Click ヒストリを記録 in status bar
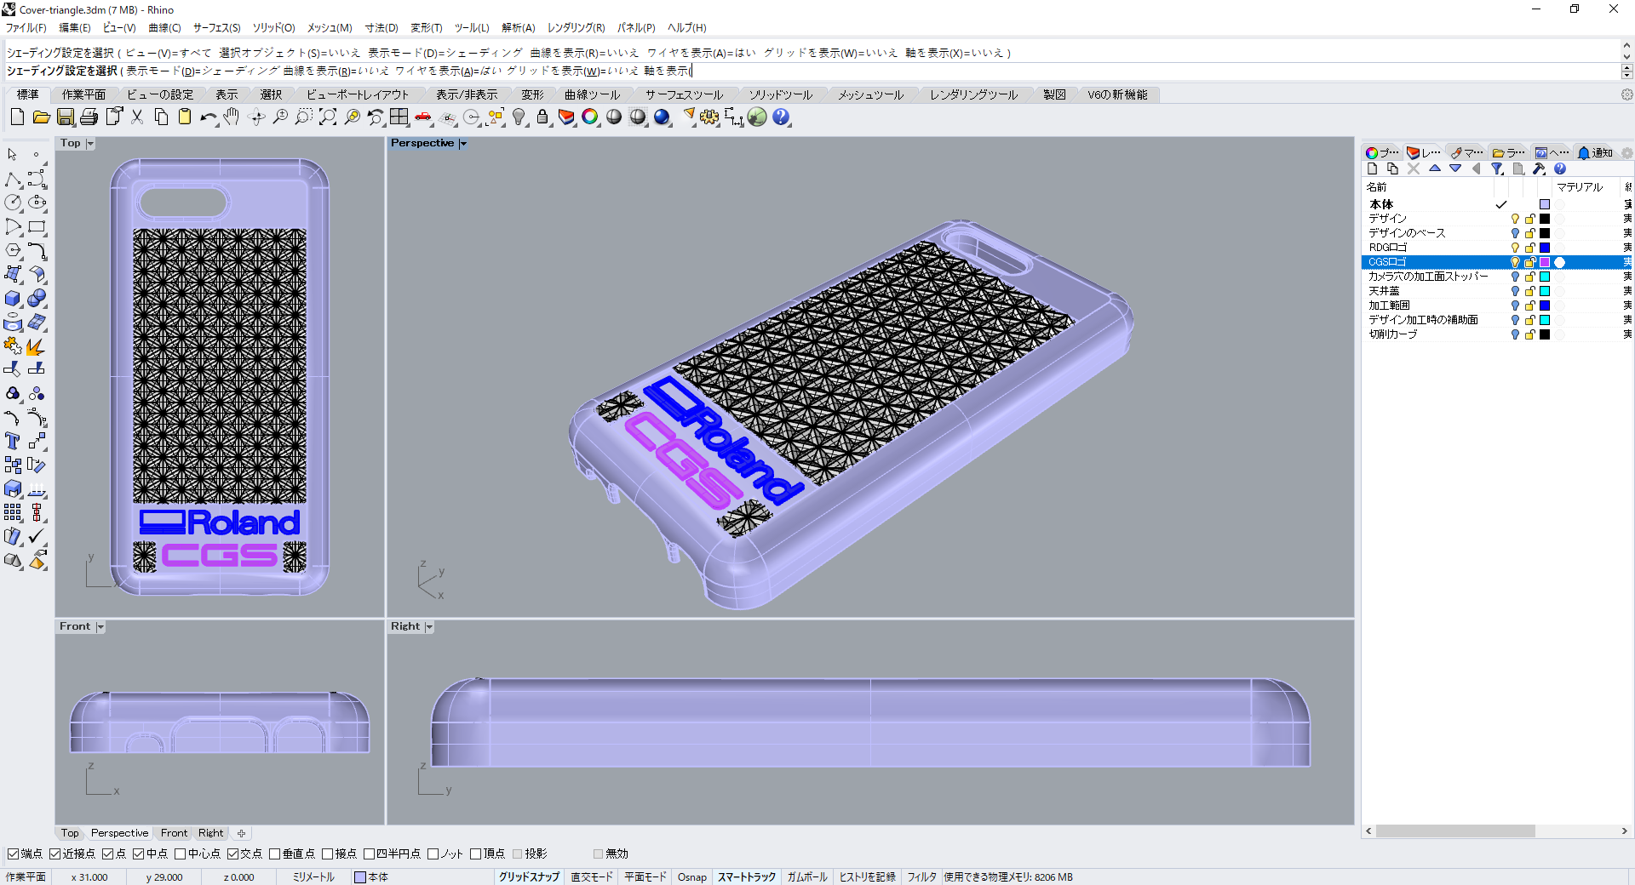The height and width of the screenshot is (885, 1635). click(x=868, y=877)
